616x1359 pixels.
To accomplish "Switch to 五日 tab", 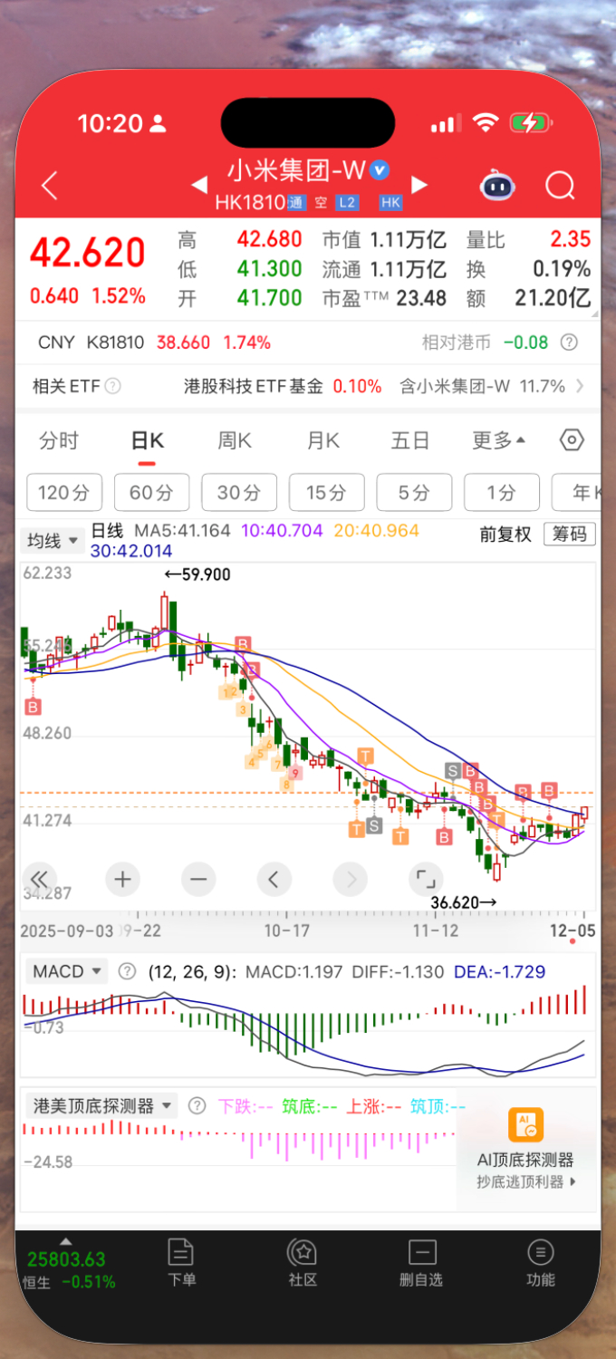I will point(409,440).
